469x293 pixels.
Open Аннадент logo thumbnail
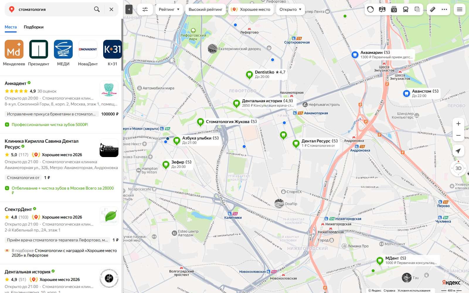[x=109, y=90]
